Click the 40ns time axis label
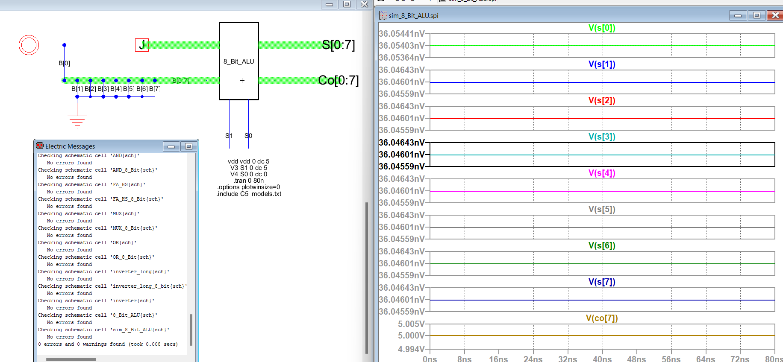The image size is (783, 362). tap(602, 359)
